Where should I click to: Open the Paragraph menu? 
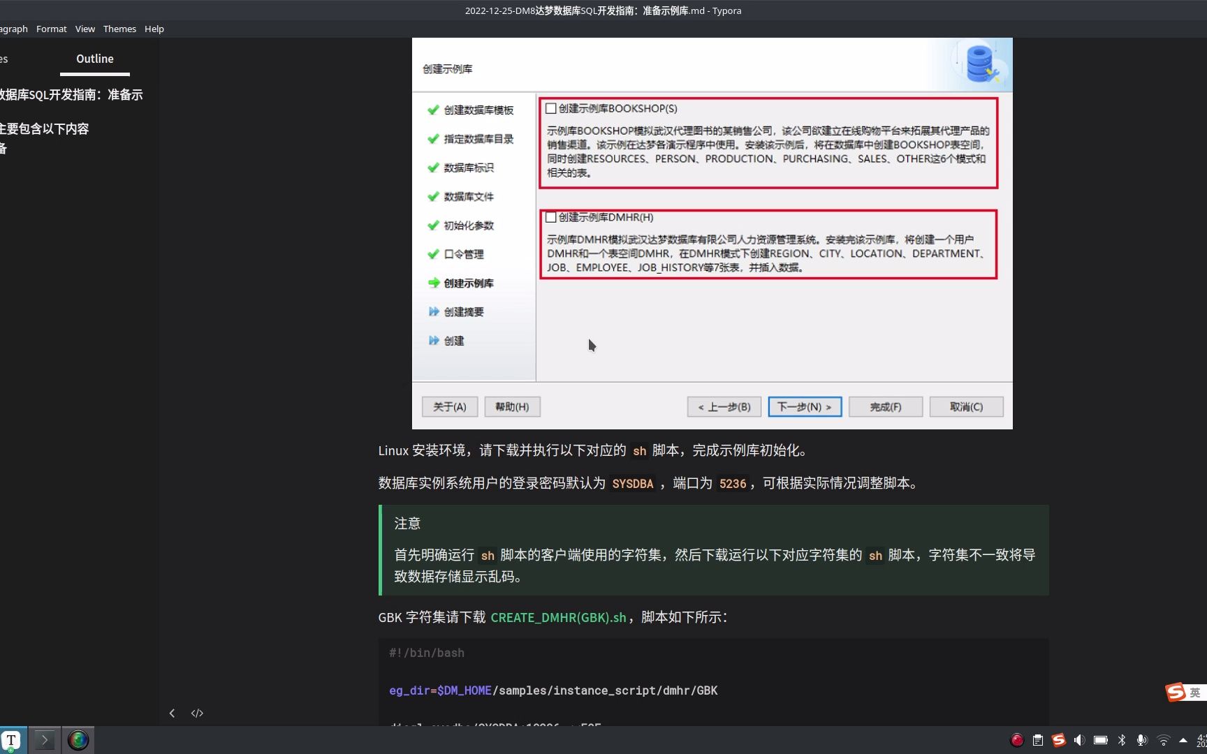tap(13, 29)
